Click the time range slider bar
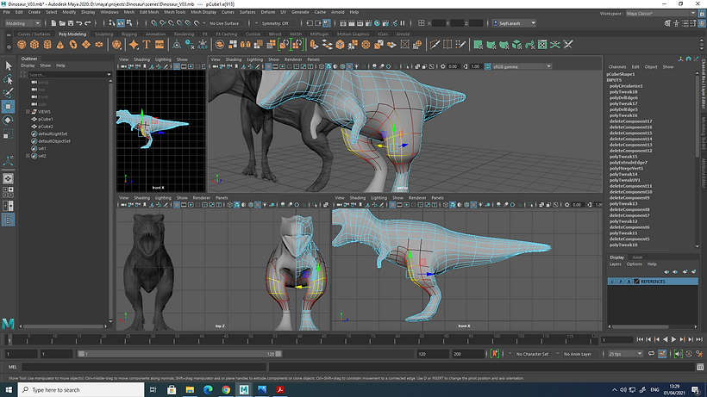The height and width of the screenshot is (397, 707). (x=179, y=354)
